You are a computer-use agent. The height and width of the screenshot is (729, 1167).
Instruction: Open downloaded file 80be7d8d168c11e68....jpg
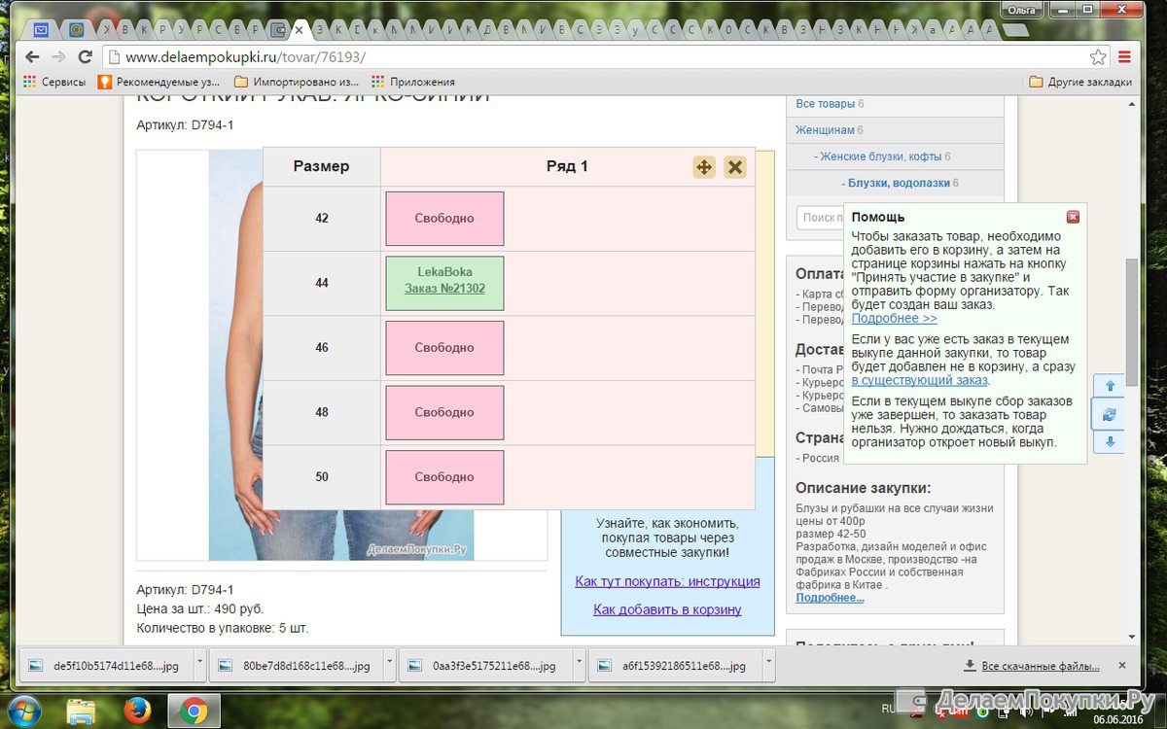(x=298, y=666)
